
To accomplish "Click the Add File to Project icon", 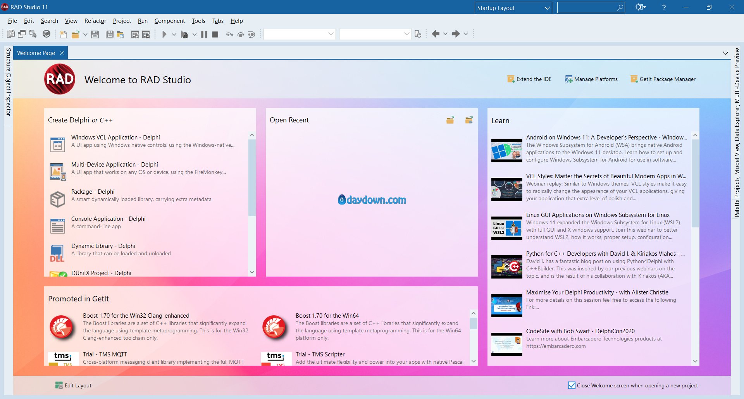I will pos(135,34).
